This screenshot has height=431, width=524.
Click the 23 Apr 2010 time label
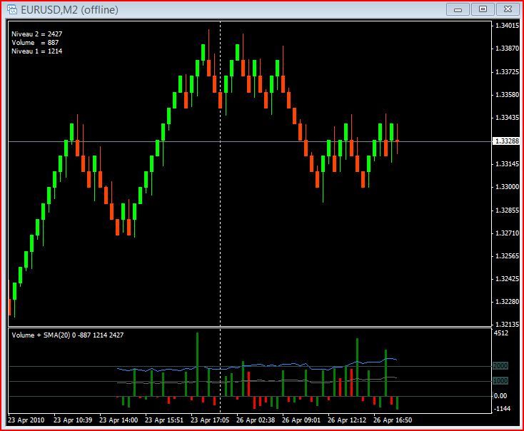click(x=26, y=420)
